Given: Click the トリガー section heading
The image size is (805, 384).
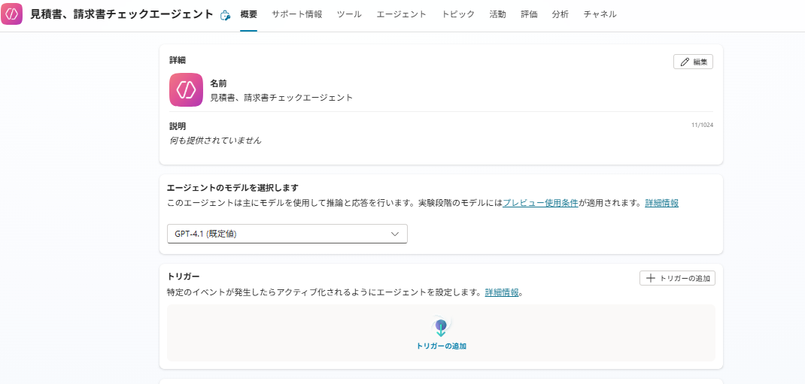Looking at the screenshot, I should (184, 277).
